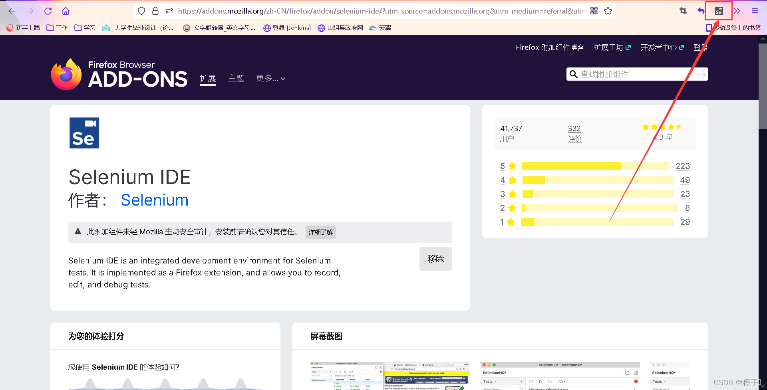Screen dimensions: 767x390
Task: Open the tracking protection shield icon
Action: 141,11
